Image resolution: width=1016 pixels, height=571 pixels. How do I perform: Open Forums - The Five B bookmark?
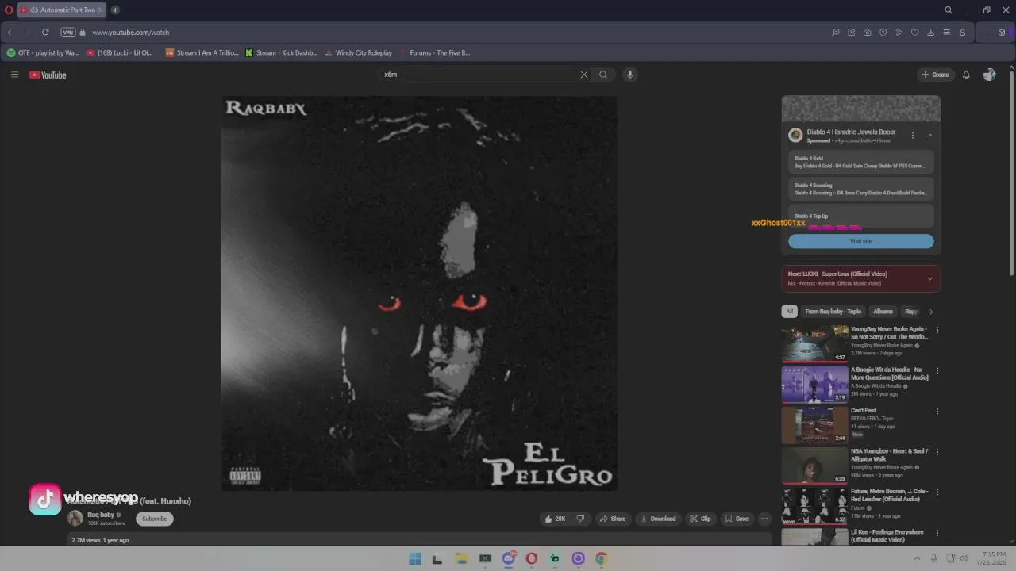tap(435, 53)
